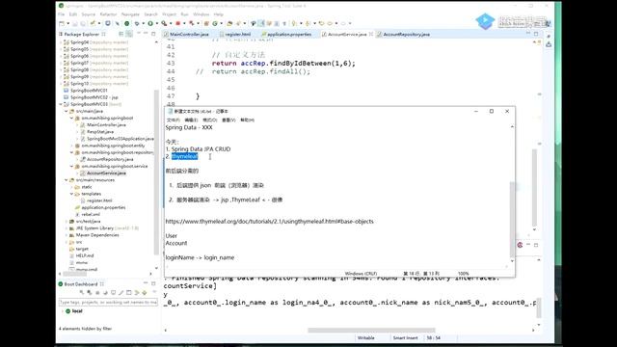The width and height of the screenshot is (617, 347).
Task: Open the Source menu
Action: [88, 14]
